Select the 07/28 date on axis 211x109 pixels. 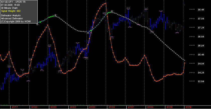[150, 107]
